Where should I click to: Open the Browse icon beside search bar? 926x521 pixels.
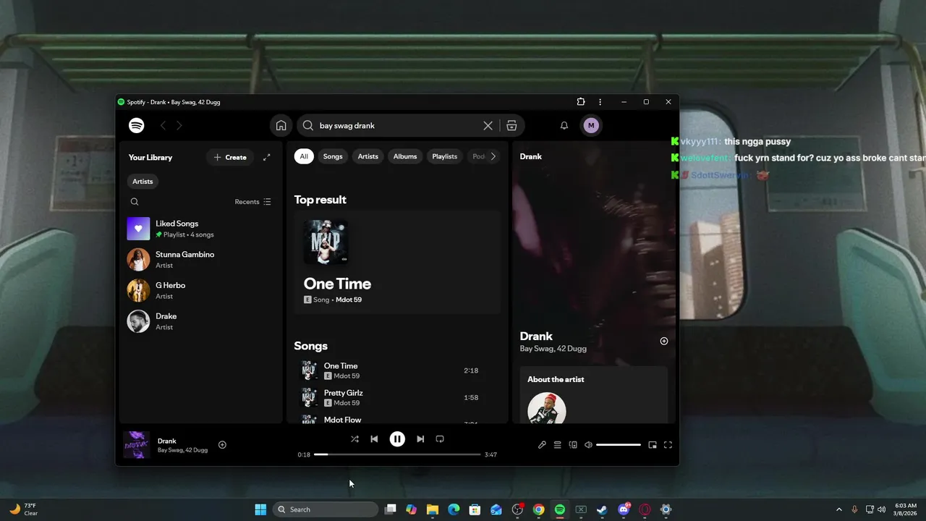pos(511,125)
